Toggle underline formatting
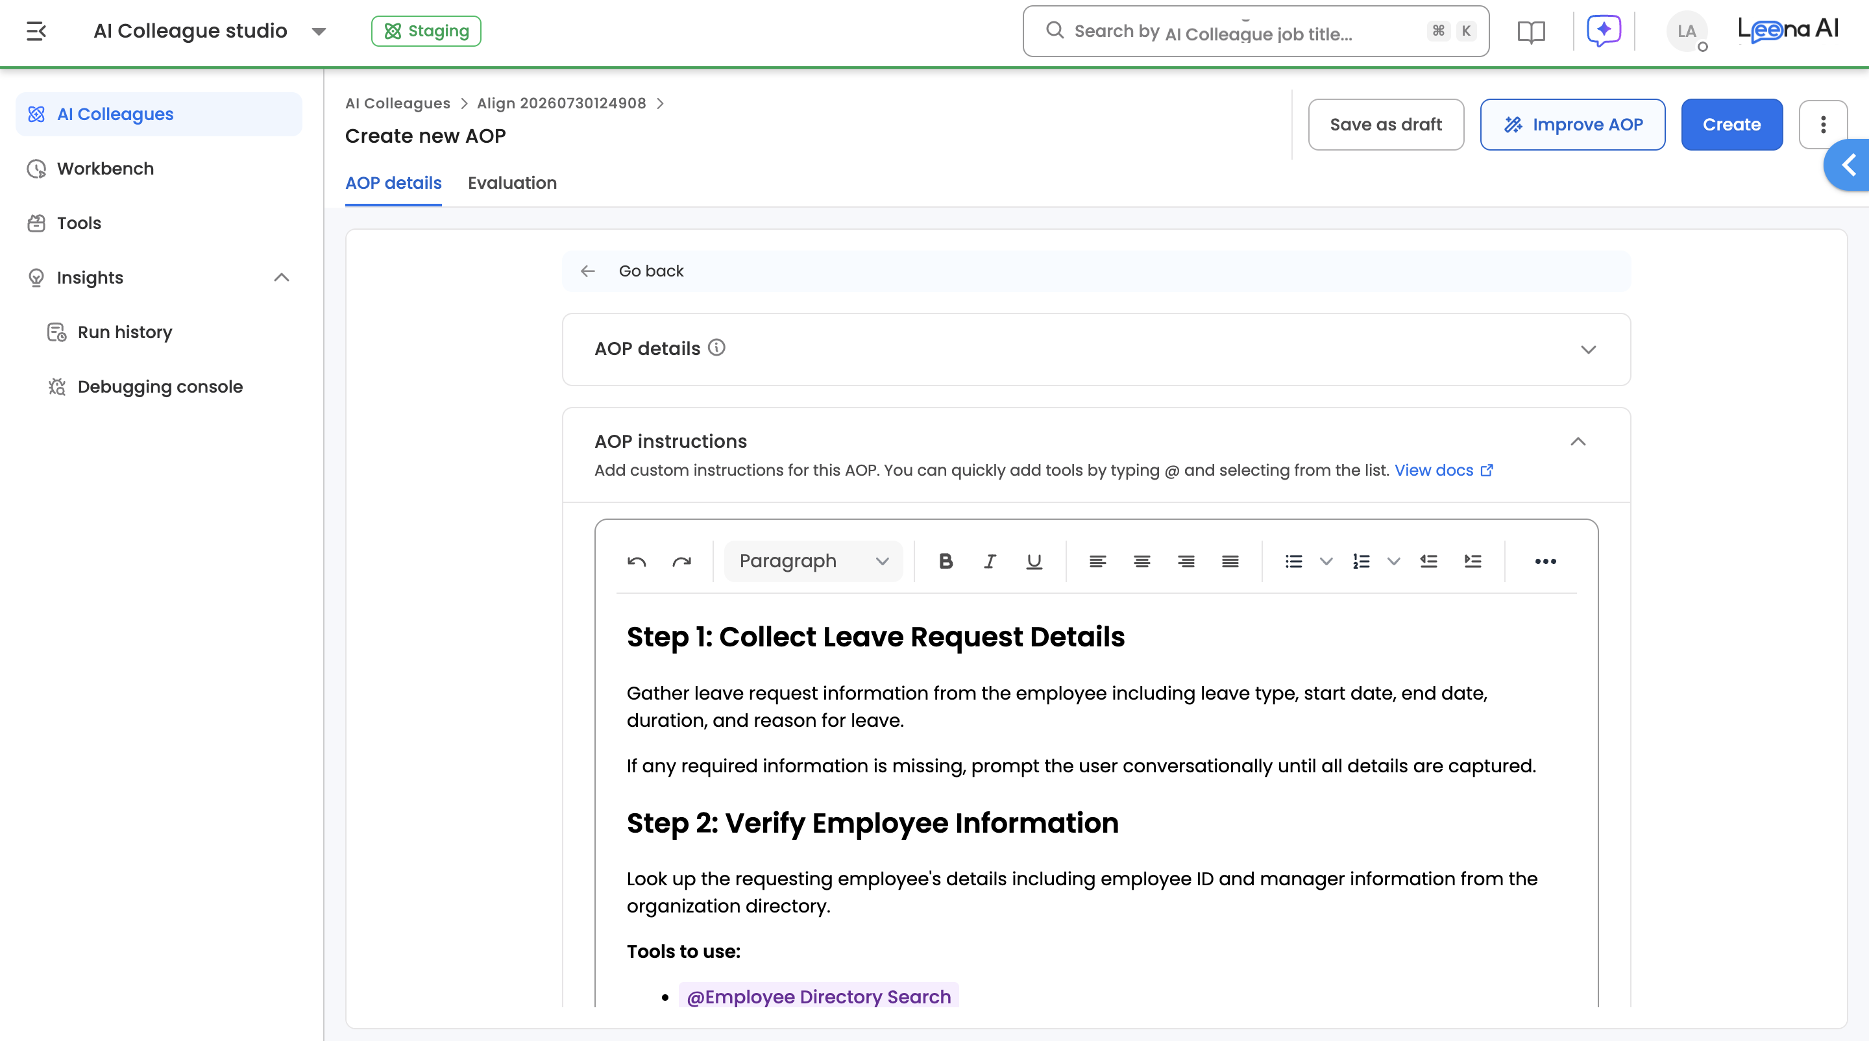 (x=1034, y=561)
